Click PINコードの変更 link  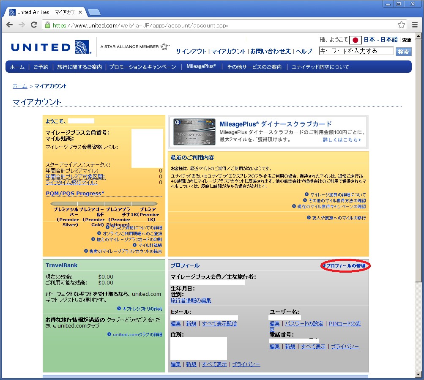345,324
